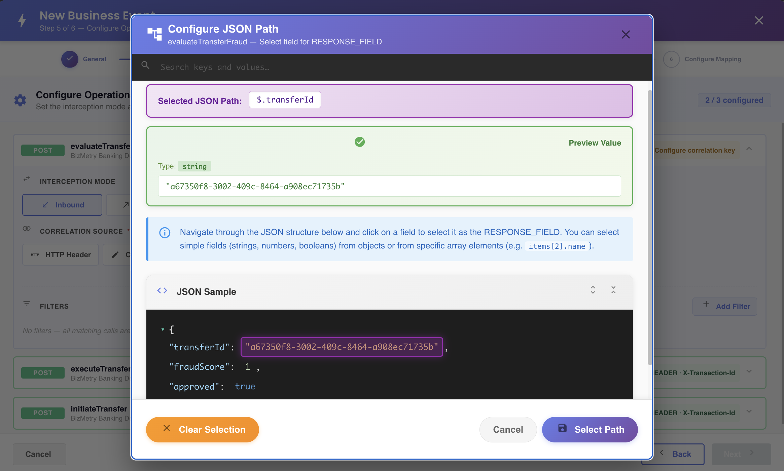Confirm with Select Path button
The image size is (784, 471).
[590, 429]
